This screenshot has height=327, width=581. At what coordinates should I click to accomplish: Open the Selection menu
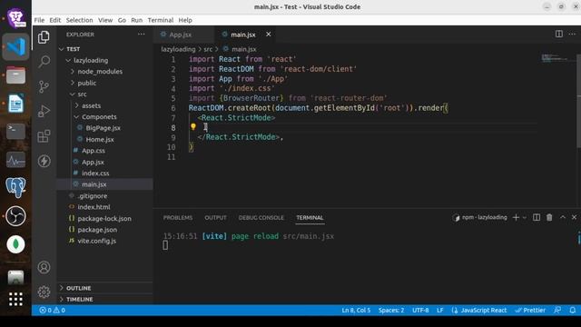[79, 20]
